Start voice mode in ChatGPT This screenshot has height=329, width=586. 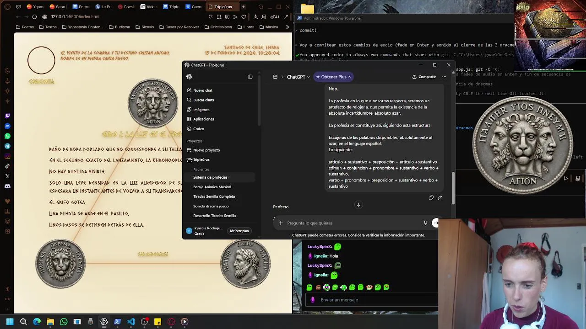pyautogui.click(x=435, y=223)
